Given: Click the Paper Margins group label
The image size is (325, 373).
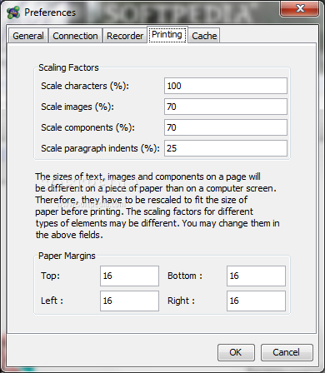Looking at the screenshot, I should tap(67, 256).
